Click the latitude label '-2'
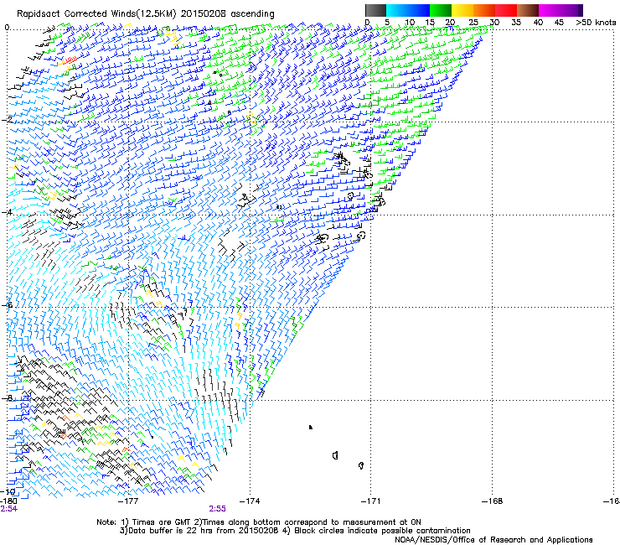The width and height of the screenshot is (620, 545). tap(8, 120)
